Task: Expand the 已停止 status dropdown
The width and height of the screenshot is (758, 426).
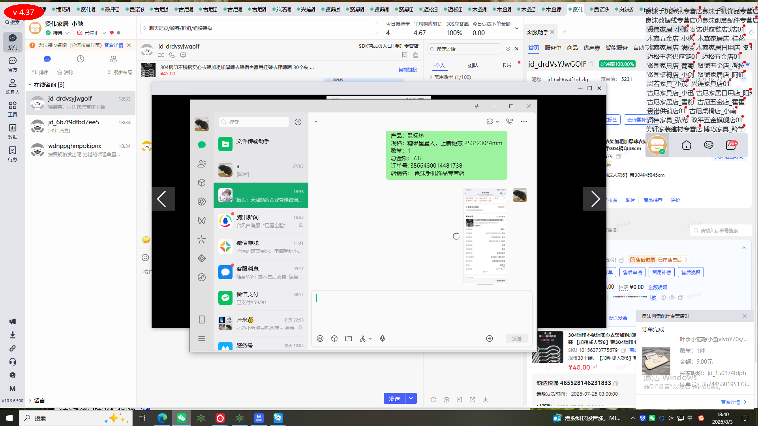Action: (x=104, y=33)
